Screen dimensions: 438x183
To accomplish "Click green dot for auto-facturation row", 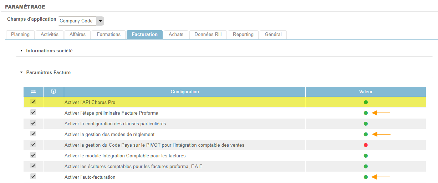I will coord(366,177).
